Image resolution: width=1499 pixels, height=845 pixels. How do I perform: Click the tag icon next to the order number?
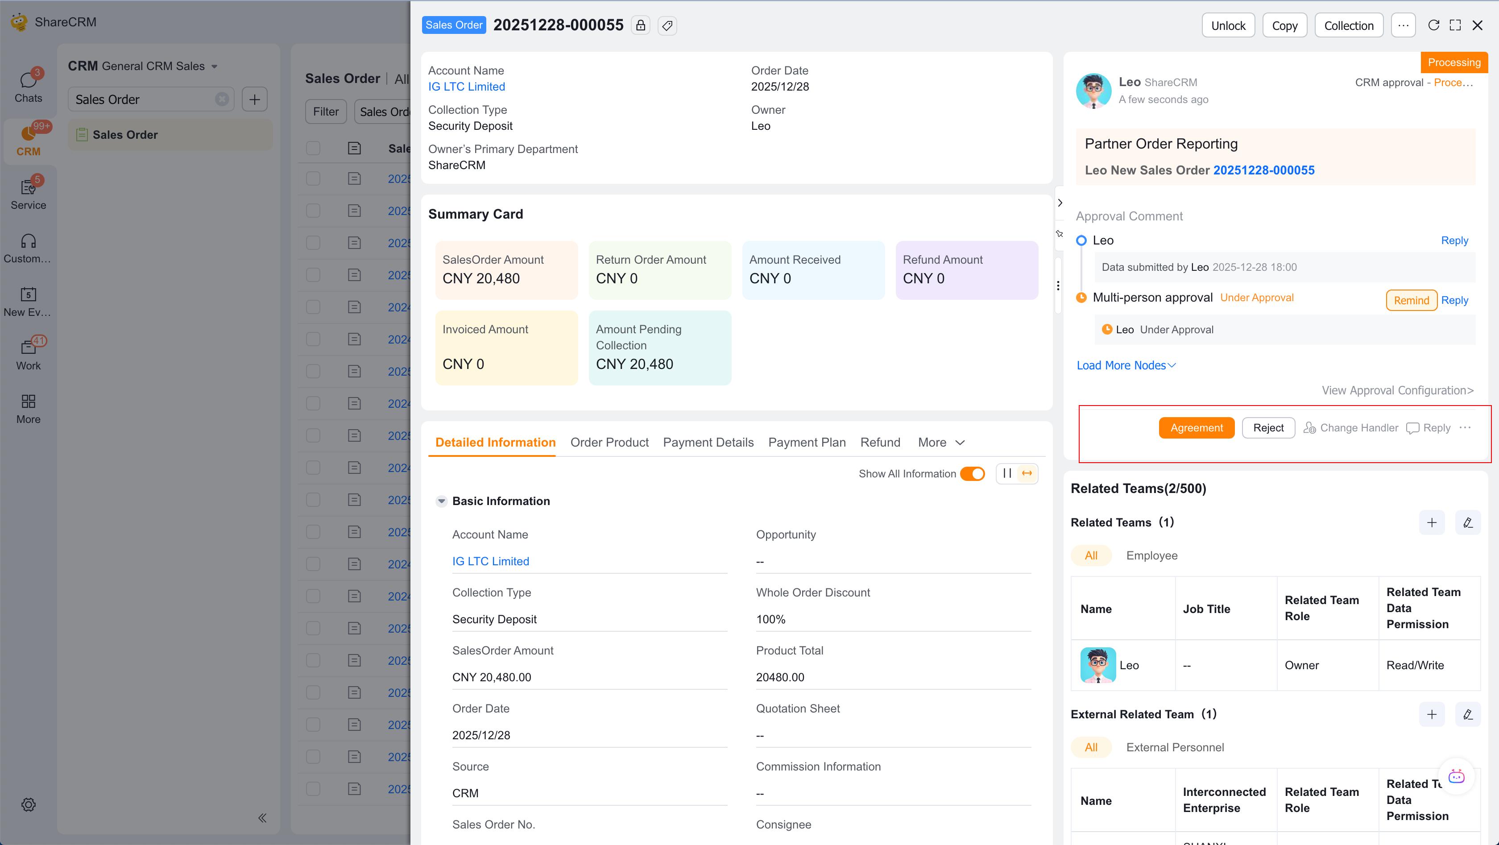coord(667,25)
